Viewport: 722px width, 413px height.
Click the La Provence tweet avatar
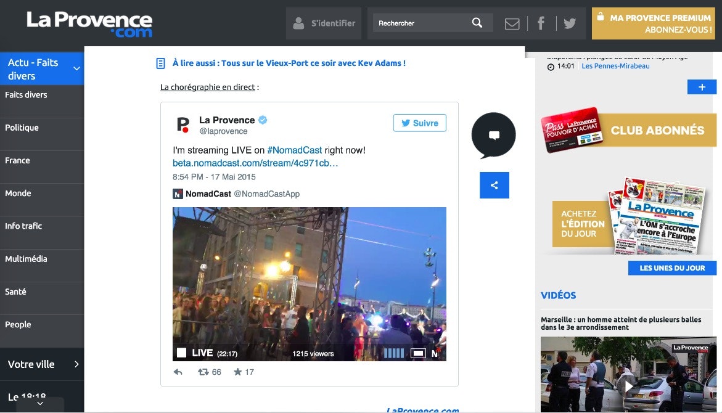click(x=183, y=125)
